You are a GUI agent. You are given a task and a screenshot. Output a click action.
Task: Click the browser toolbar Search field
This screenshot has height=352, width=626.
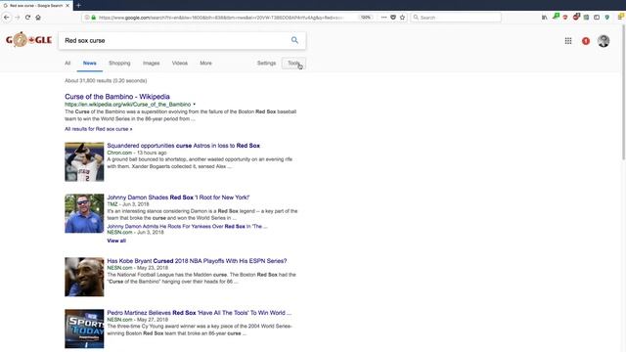(456, 18)
